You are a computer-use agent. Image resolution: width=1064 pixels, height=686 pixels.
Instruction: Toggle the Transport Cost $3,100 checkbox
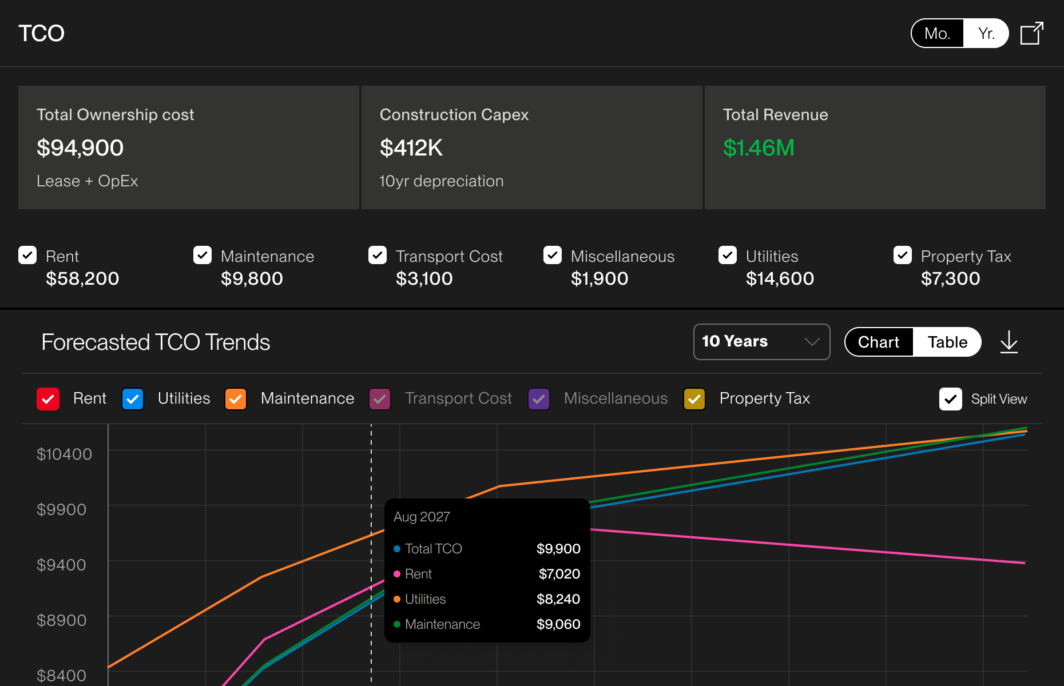coord(378,255)
